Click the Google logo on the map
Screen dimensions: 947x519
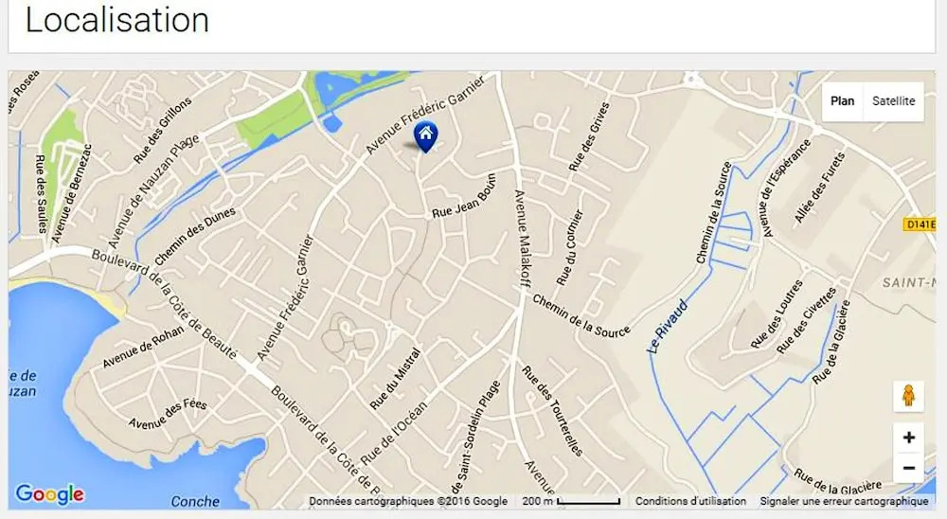point(49,494)
